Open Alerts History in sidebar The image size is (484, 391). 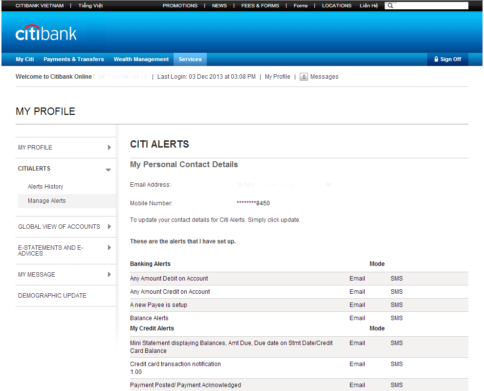[45, 186]
